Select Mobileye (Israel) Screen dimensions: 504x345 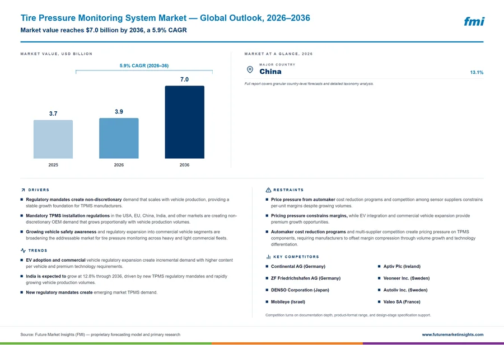coord(288,302)
